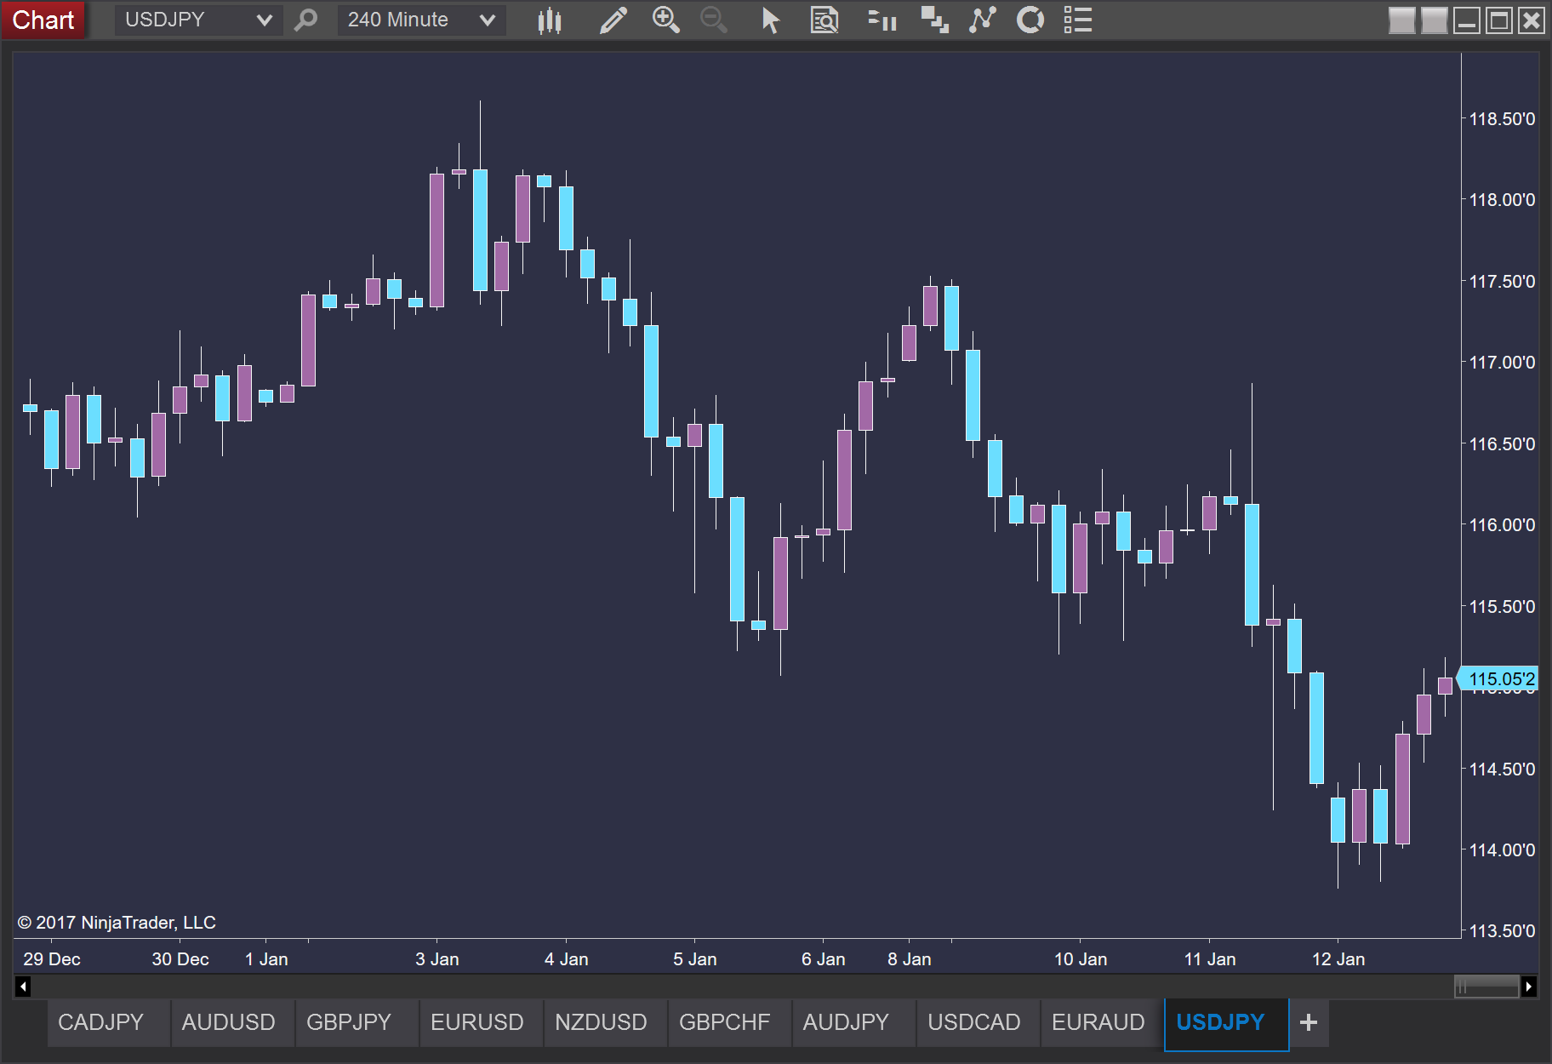1552x1064 pixels.
Task: Maximize the chart window
Action: [x=1498, y=20]
